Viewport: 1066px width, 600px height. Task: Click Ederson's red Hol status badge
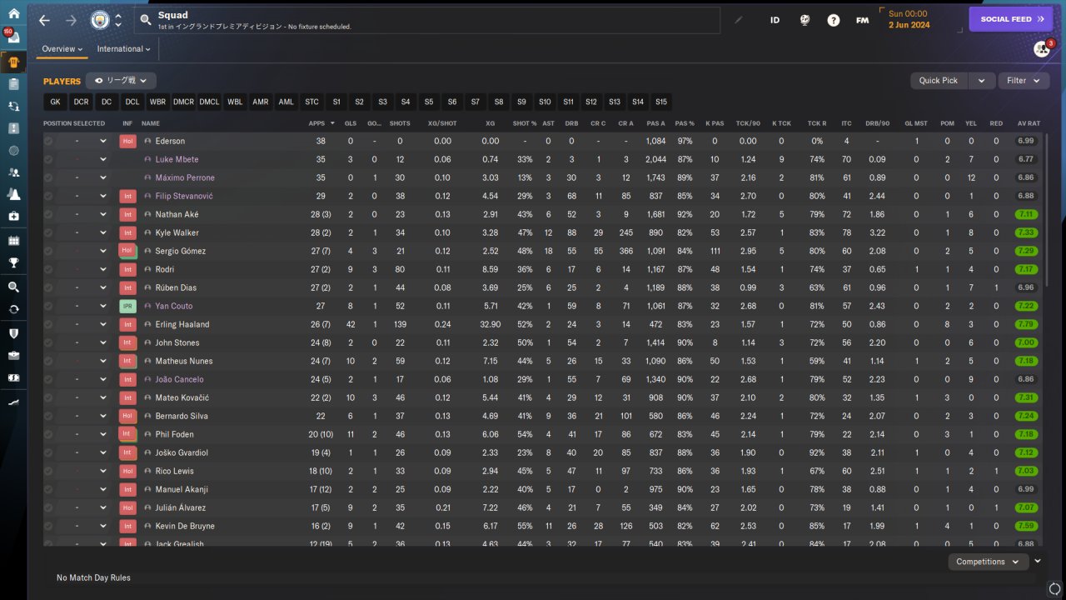(127, 141)
